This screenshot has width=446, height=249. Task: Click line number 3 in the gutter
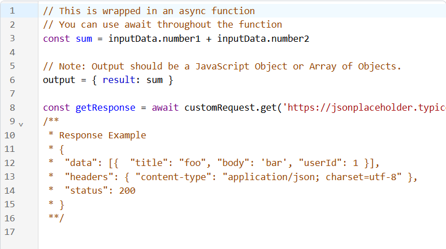[12, 38]
